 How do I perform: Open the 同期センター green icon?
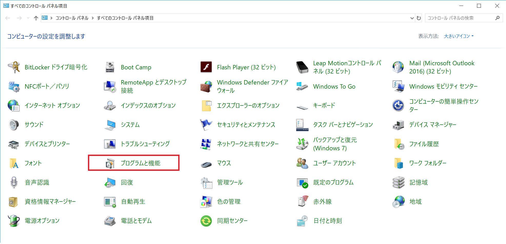click(206, 221)
